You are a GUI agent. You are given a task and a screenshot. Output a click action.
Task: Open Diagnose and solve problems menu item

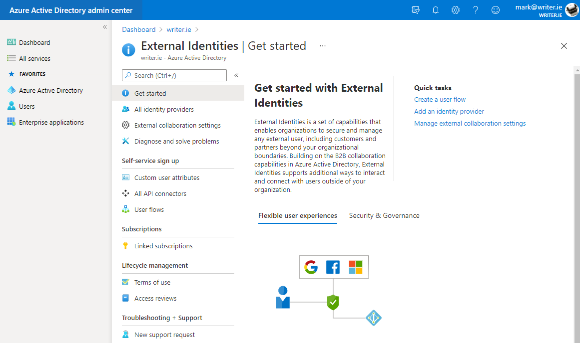tap(178, 141)
